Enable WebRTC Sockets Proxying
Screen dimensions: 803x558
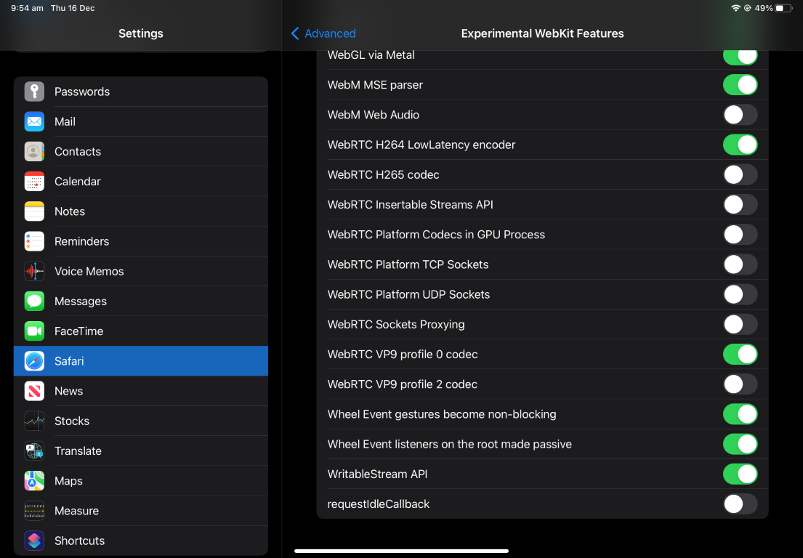[x=740, y=325]
